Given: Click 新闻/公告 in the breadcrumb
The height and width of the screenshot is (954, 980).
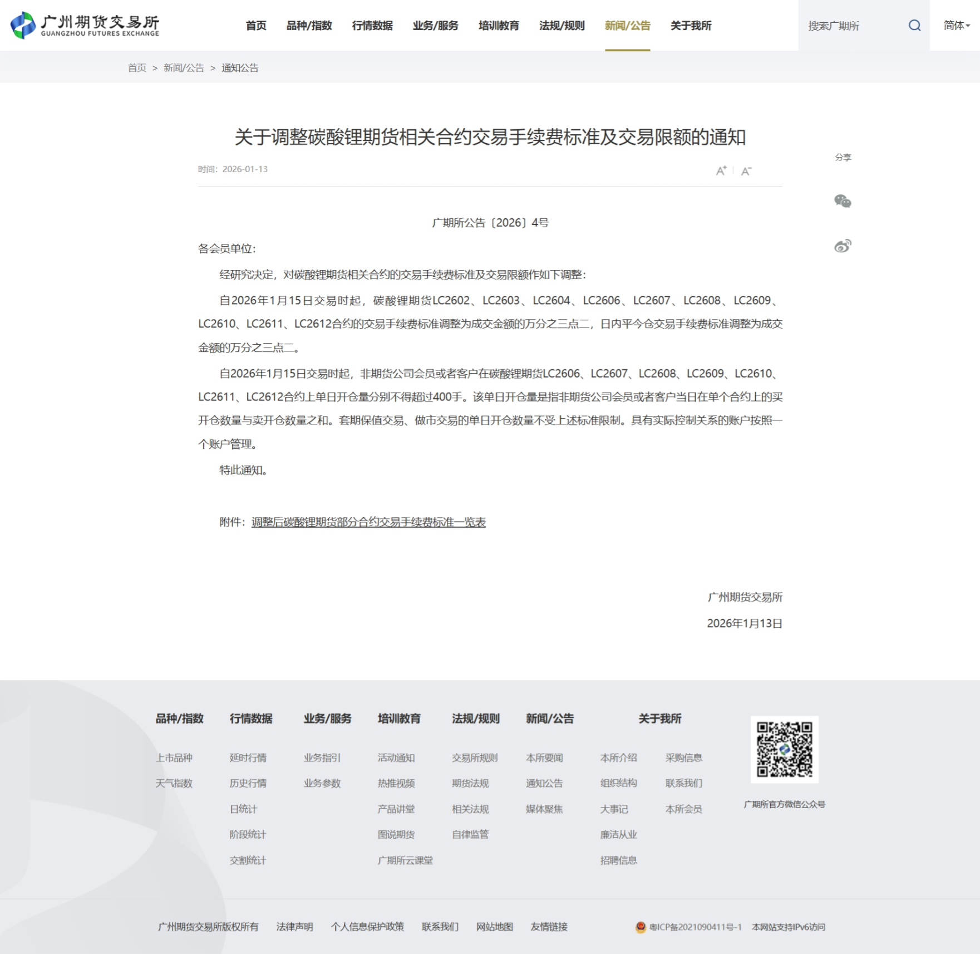Looking at the screenshot, I should [x=184, y=68].
